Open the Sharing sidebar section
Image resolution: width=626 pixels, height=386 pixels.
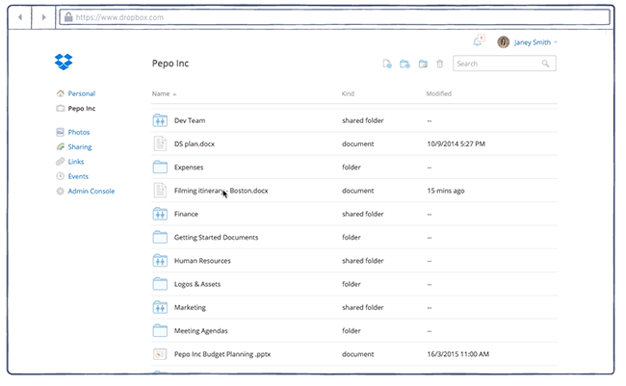tap(80, 146)
